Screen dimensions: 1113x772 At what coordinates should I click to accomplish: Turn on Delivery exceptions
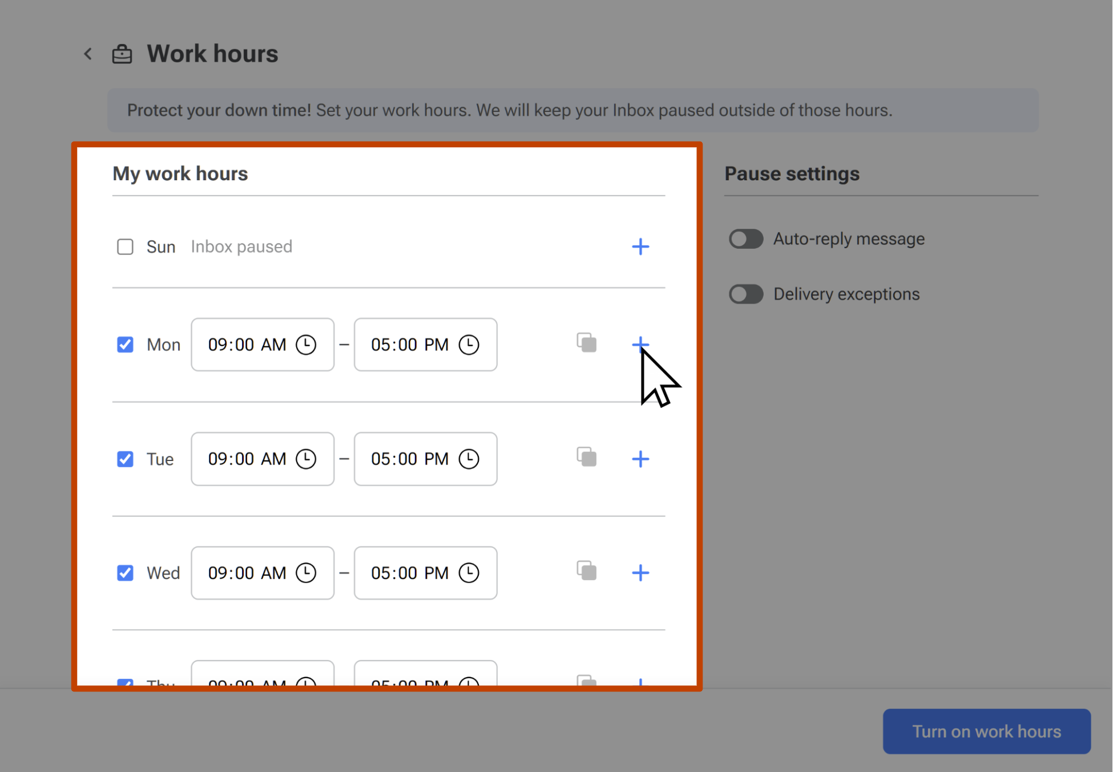coord(745,294)
